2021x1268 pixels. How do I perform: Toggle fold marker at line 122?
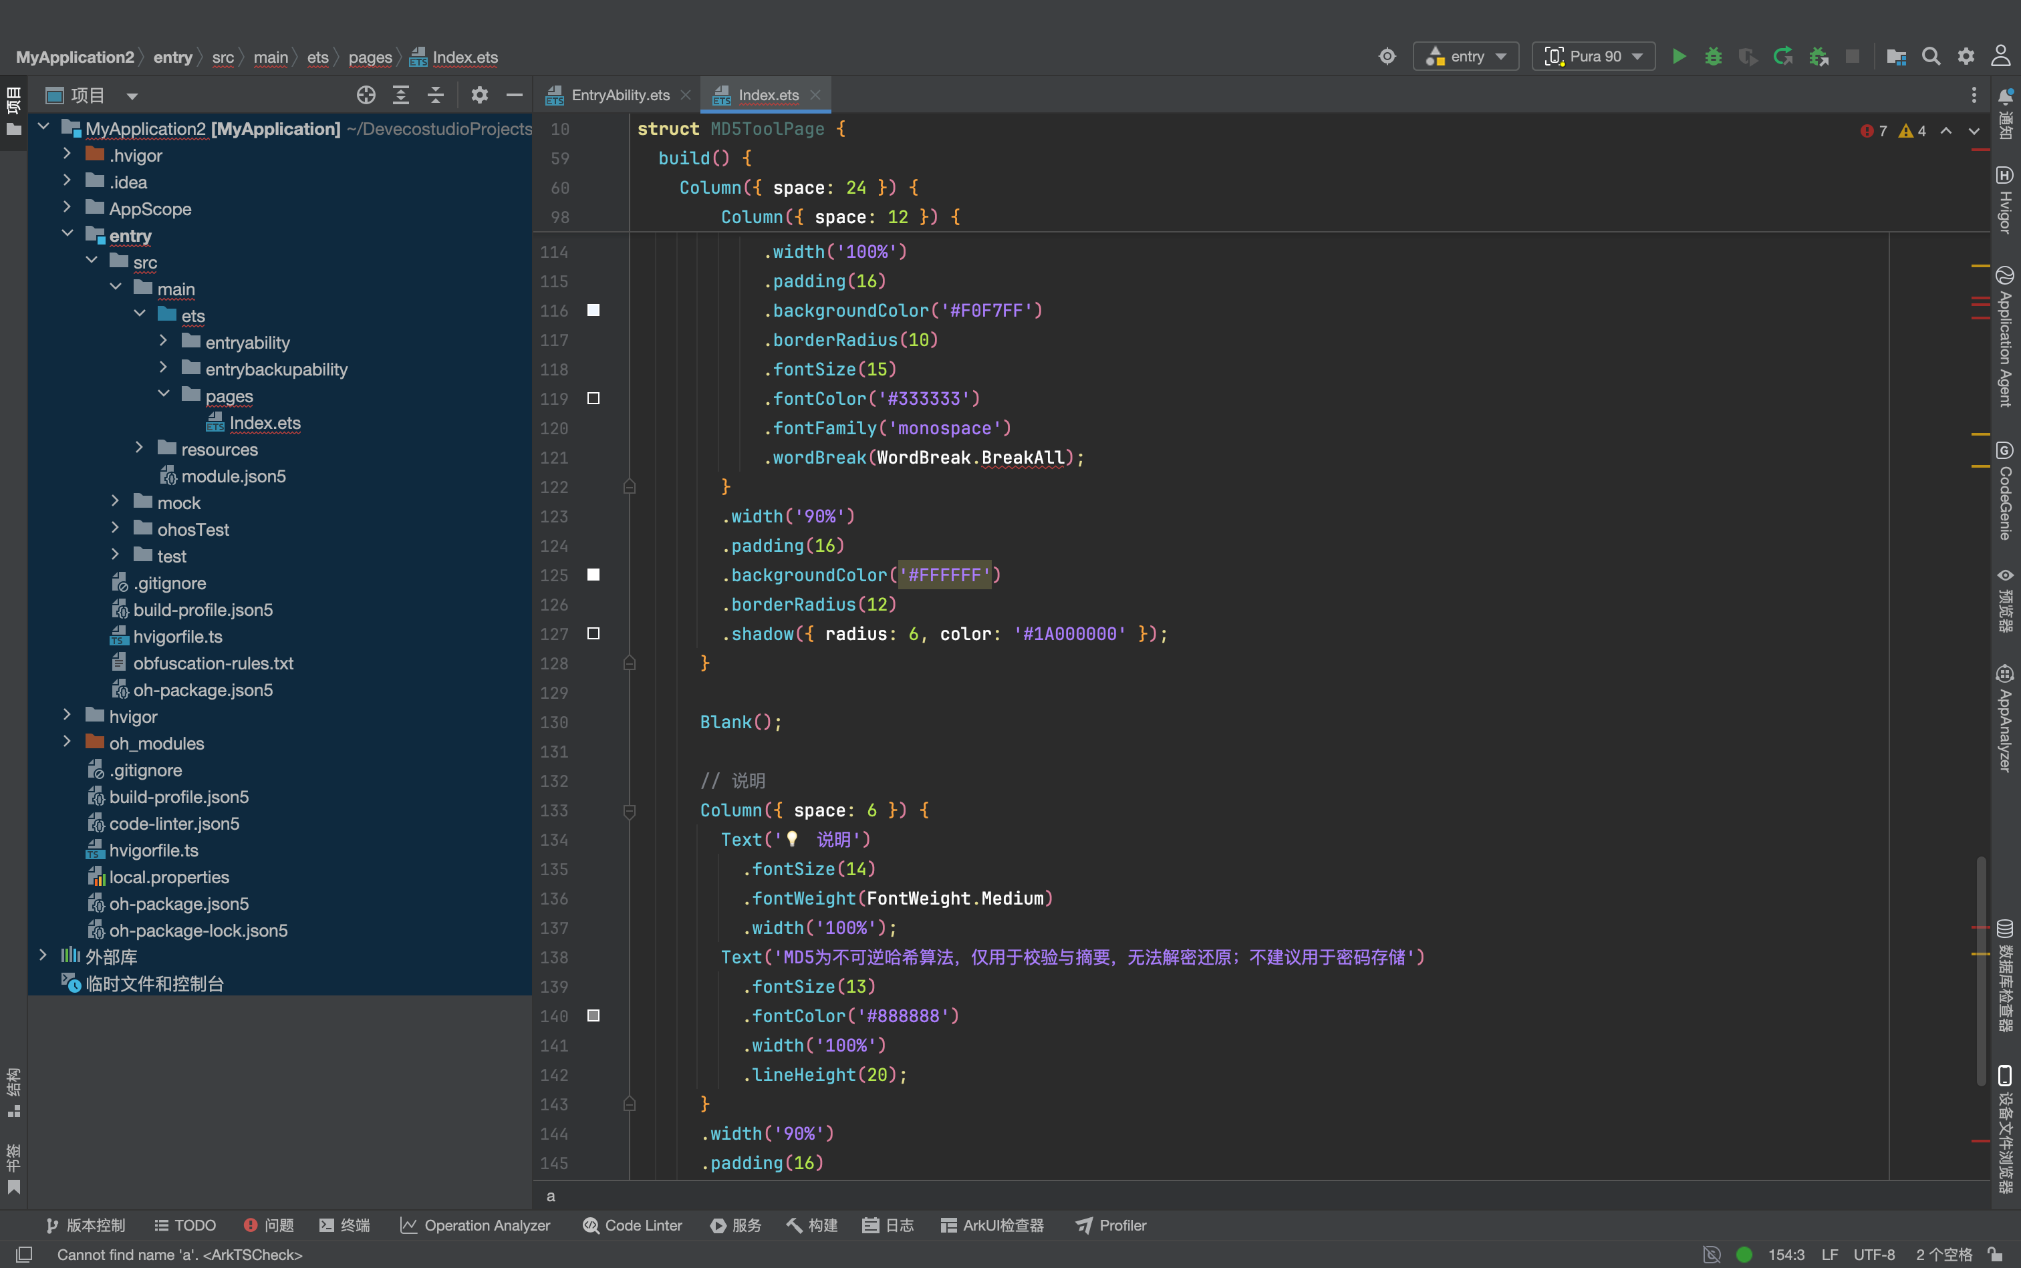(x=629, y=487)
